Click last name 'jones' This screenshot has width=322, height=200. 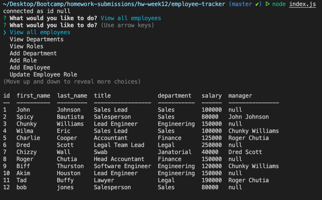[x=65, y=187]
